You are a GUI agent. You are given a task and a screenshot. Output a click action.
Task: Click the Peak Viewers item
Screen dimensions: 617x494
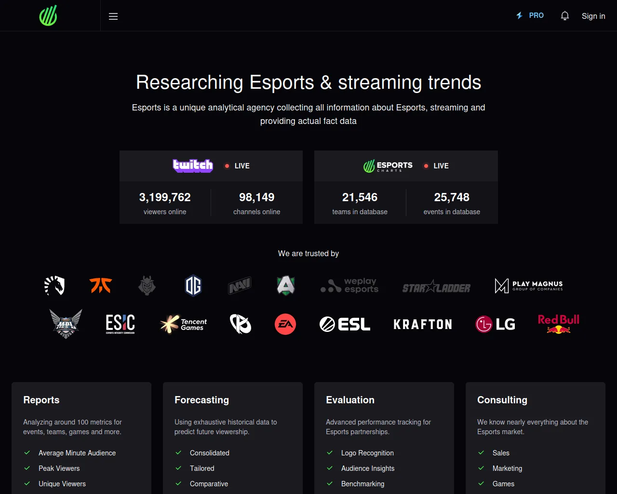tap(59, 468)
